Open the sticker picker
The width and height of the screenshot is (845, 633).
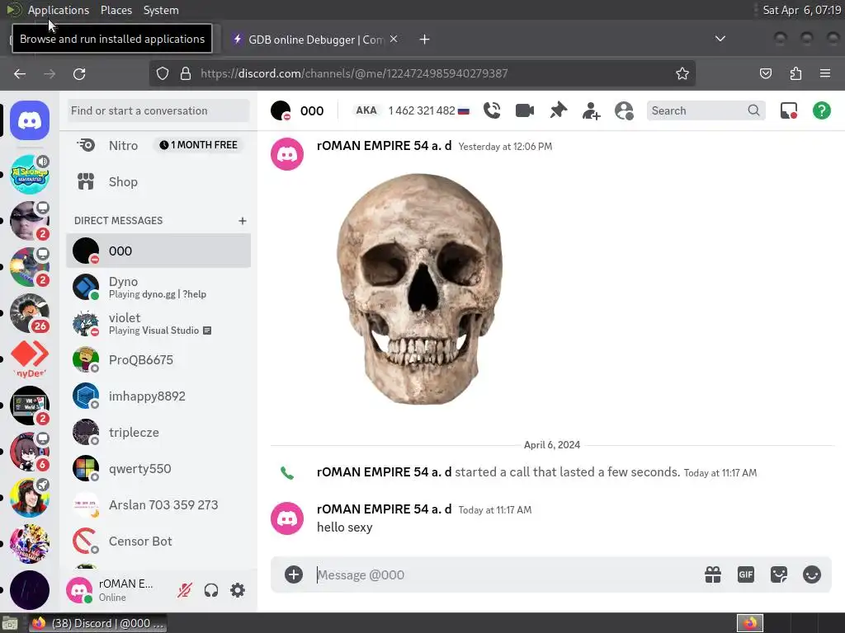(x=779, y=574)
